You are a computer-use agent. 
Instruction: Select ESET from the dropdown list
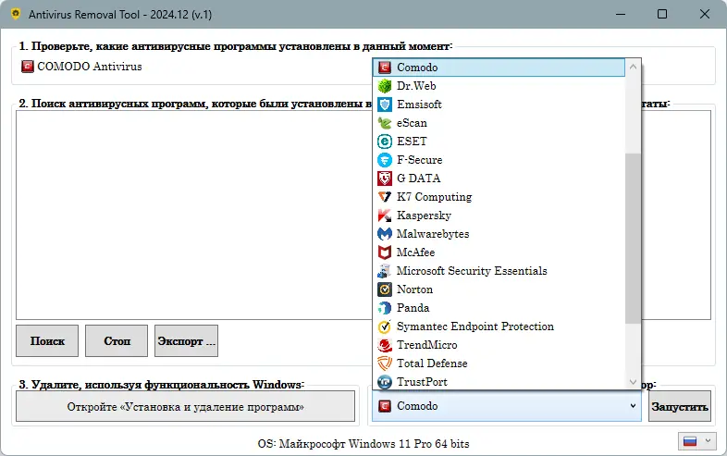pyautogui.click(x=413, y=142)
